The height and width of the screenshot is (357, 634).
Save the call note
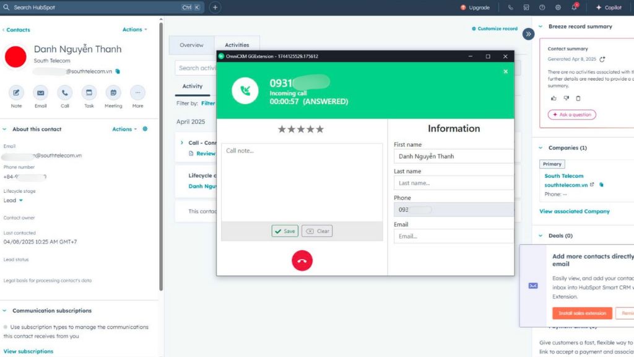[285, 231]
